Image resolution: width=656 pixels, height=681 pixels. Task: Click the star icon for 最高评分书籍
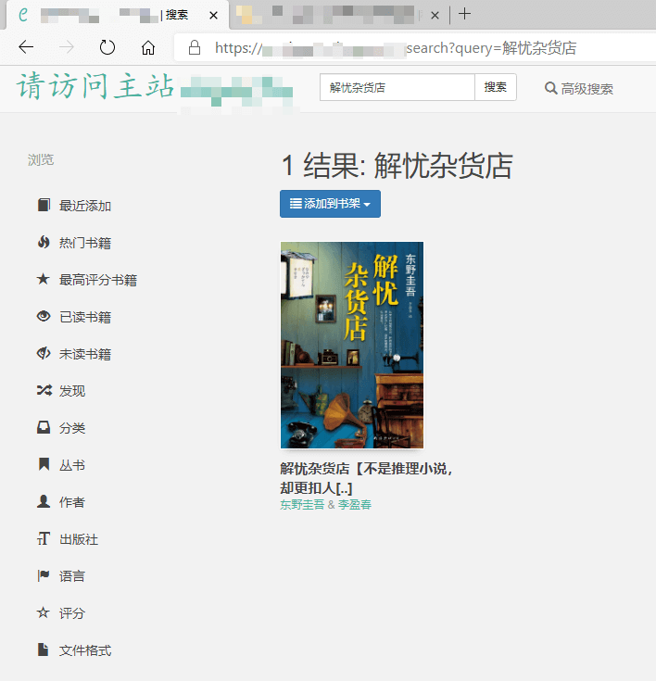coord(43,279)
